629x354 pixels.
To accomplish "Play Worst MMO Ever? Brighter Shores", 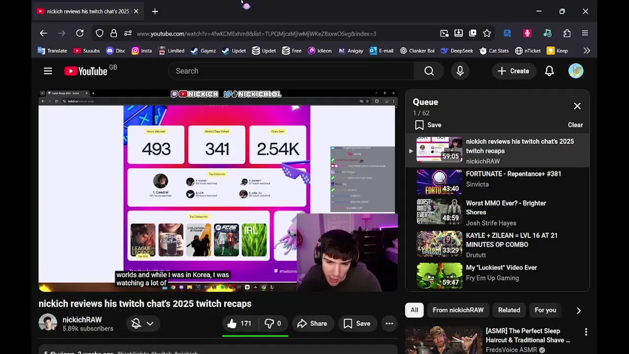I will (x=497, y=212).
